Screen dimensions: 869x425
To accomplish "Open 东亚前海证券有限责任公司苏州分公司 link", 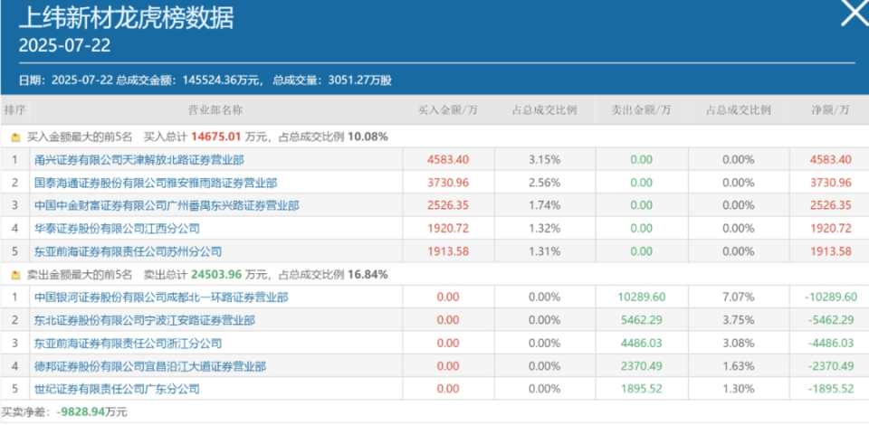I will (x=128, y=251).
